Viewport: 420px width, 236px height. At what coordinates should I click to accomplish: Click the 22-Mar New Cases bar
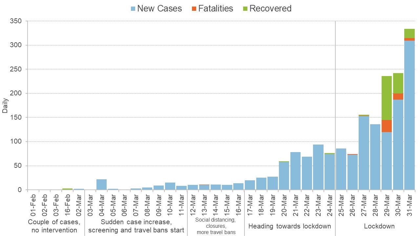pos(307,173)
